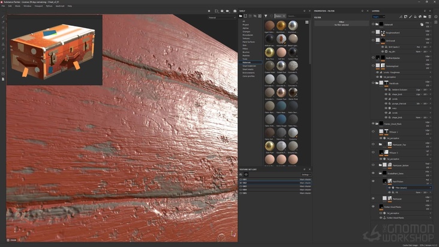Select the Filter (empty) effect row
Image resolution: width=439 pixels, height=247 pixels.
click(409, 188)
